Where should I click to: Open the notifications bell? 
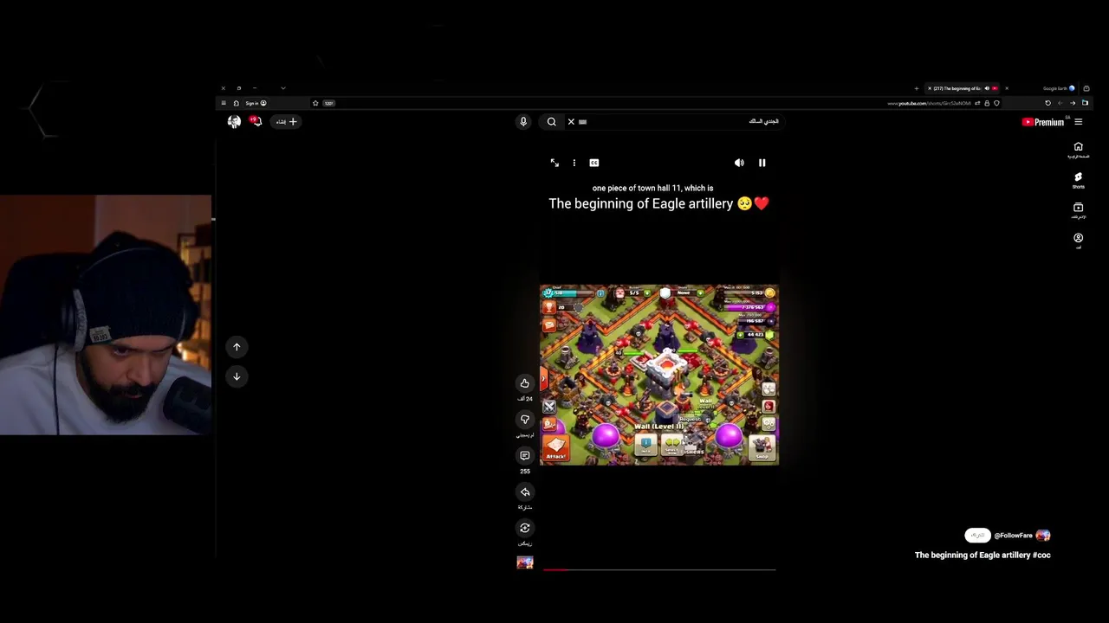click(256, 121)
